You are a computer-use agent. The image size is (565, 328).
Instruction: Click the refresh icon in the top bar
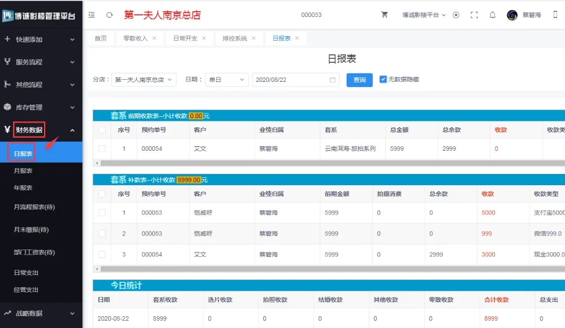pyautogui.click(x=110, y=15)
